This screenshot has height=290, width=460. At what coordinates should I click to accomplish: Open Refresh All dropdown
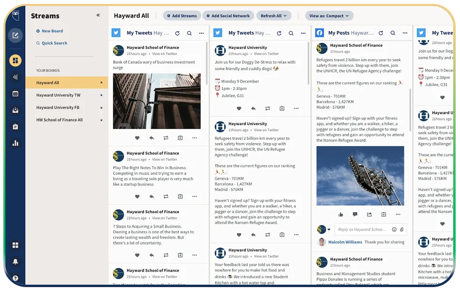pyautogui.click(x=274, y=16)
